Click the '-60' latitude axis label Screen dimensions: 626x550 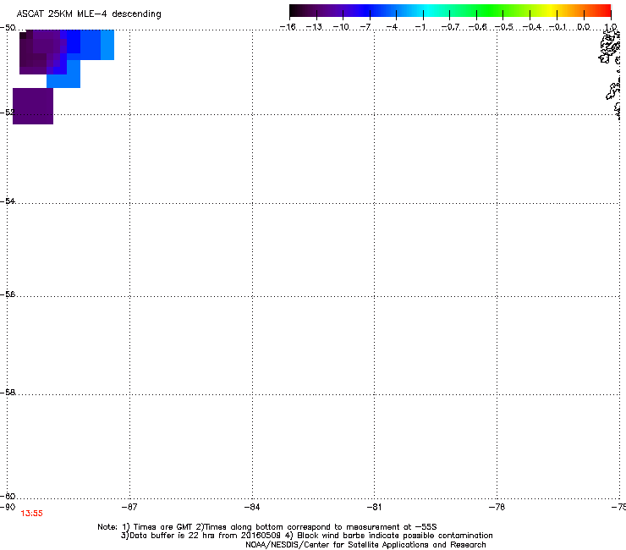click(8, 496)
